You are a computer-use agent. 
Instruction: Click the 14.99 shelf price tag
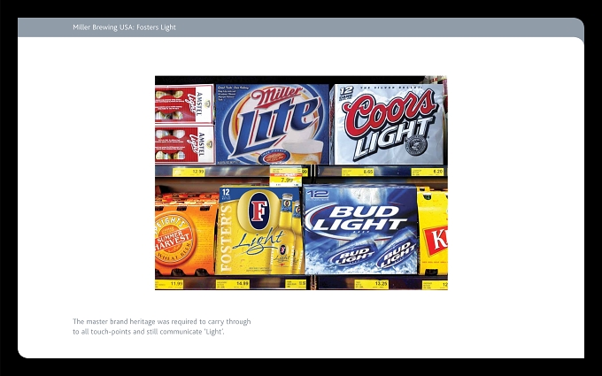coord(233,284)
